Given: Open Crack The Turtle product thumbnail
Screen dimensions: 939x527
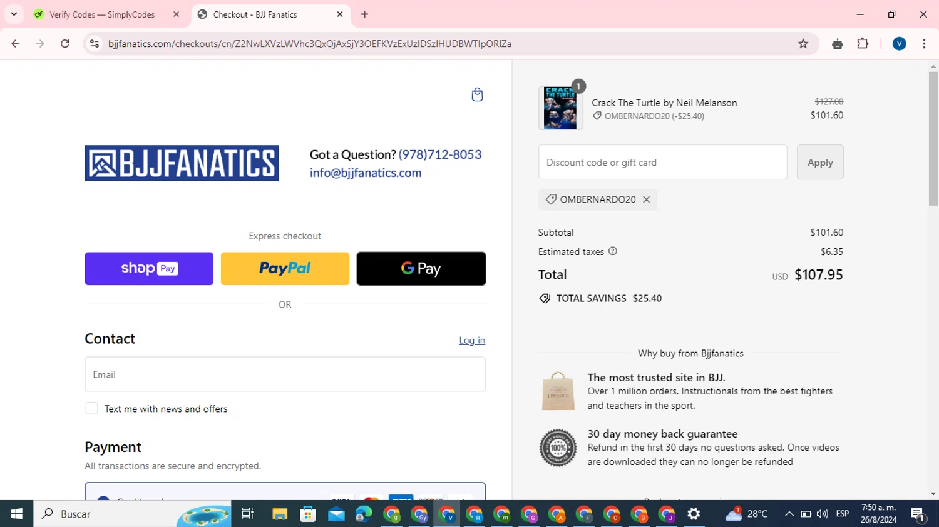Looking at the screenshot, I should 560,108.
